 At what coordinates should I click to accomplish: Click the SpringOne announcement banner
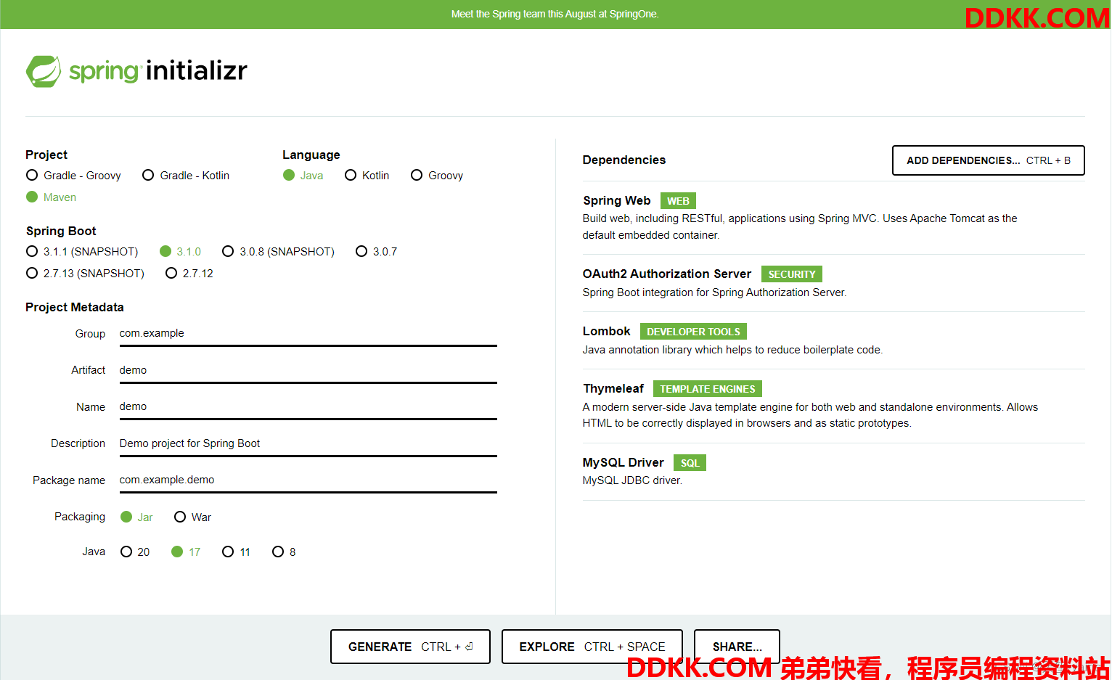[555, 14]
